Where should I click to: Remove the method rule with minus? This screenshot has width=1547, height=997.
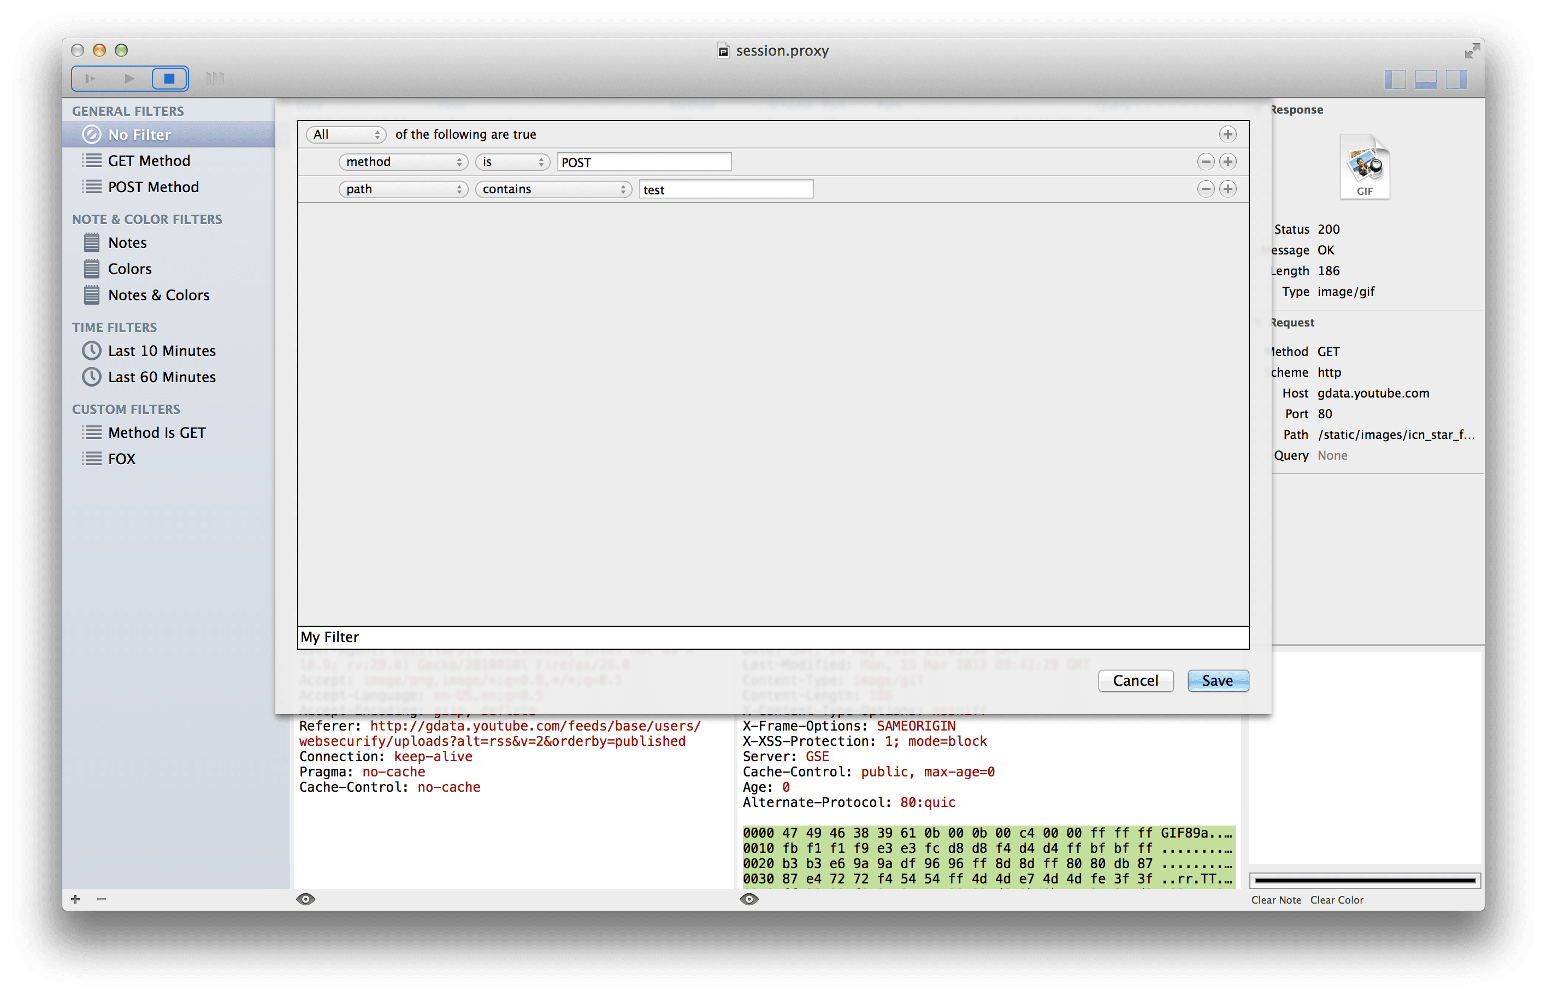1205,162
